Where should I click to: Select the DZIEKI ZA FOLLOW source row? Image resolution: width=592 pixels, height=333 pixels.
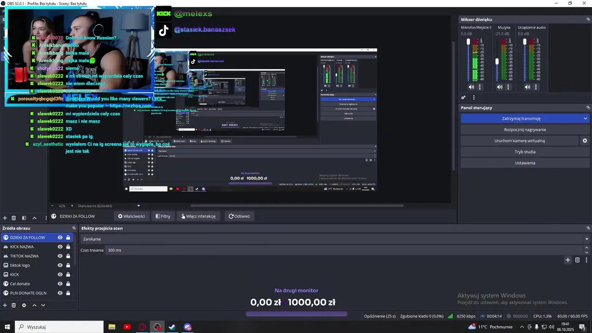[37, 237]
